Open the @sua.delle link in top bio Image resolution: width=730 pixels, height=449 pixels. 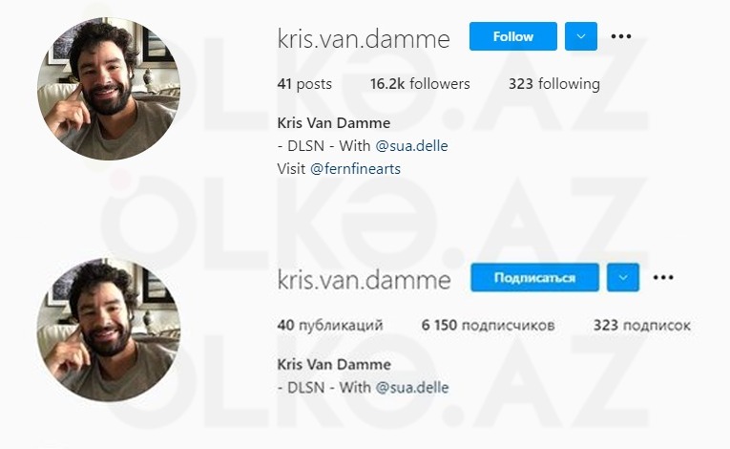click(x=411, y=146)
